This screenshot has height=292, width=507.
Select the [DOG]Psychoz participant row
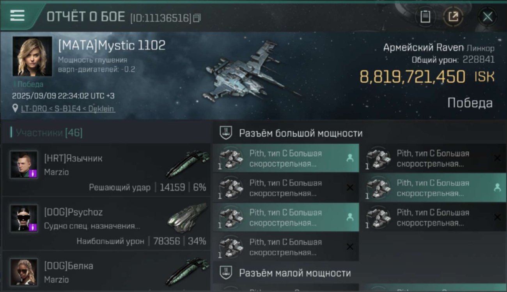pyautogui.click(x=106, y=223)
